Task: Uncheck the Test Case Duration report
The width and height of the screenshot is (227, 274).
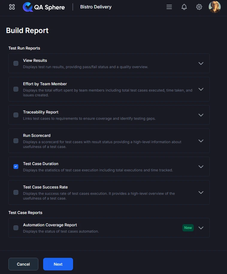Action: pyautogui.click(x=16, y=167)
